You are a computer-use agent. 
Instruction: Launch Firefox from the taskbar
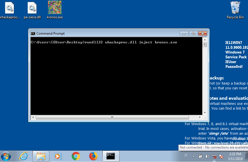point(93,156)
